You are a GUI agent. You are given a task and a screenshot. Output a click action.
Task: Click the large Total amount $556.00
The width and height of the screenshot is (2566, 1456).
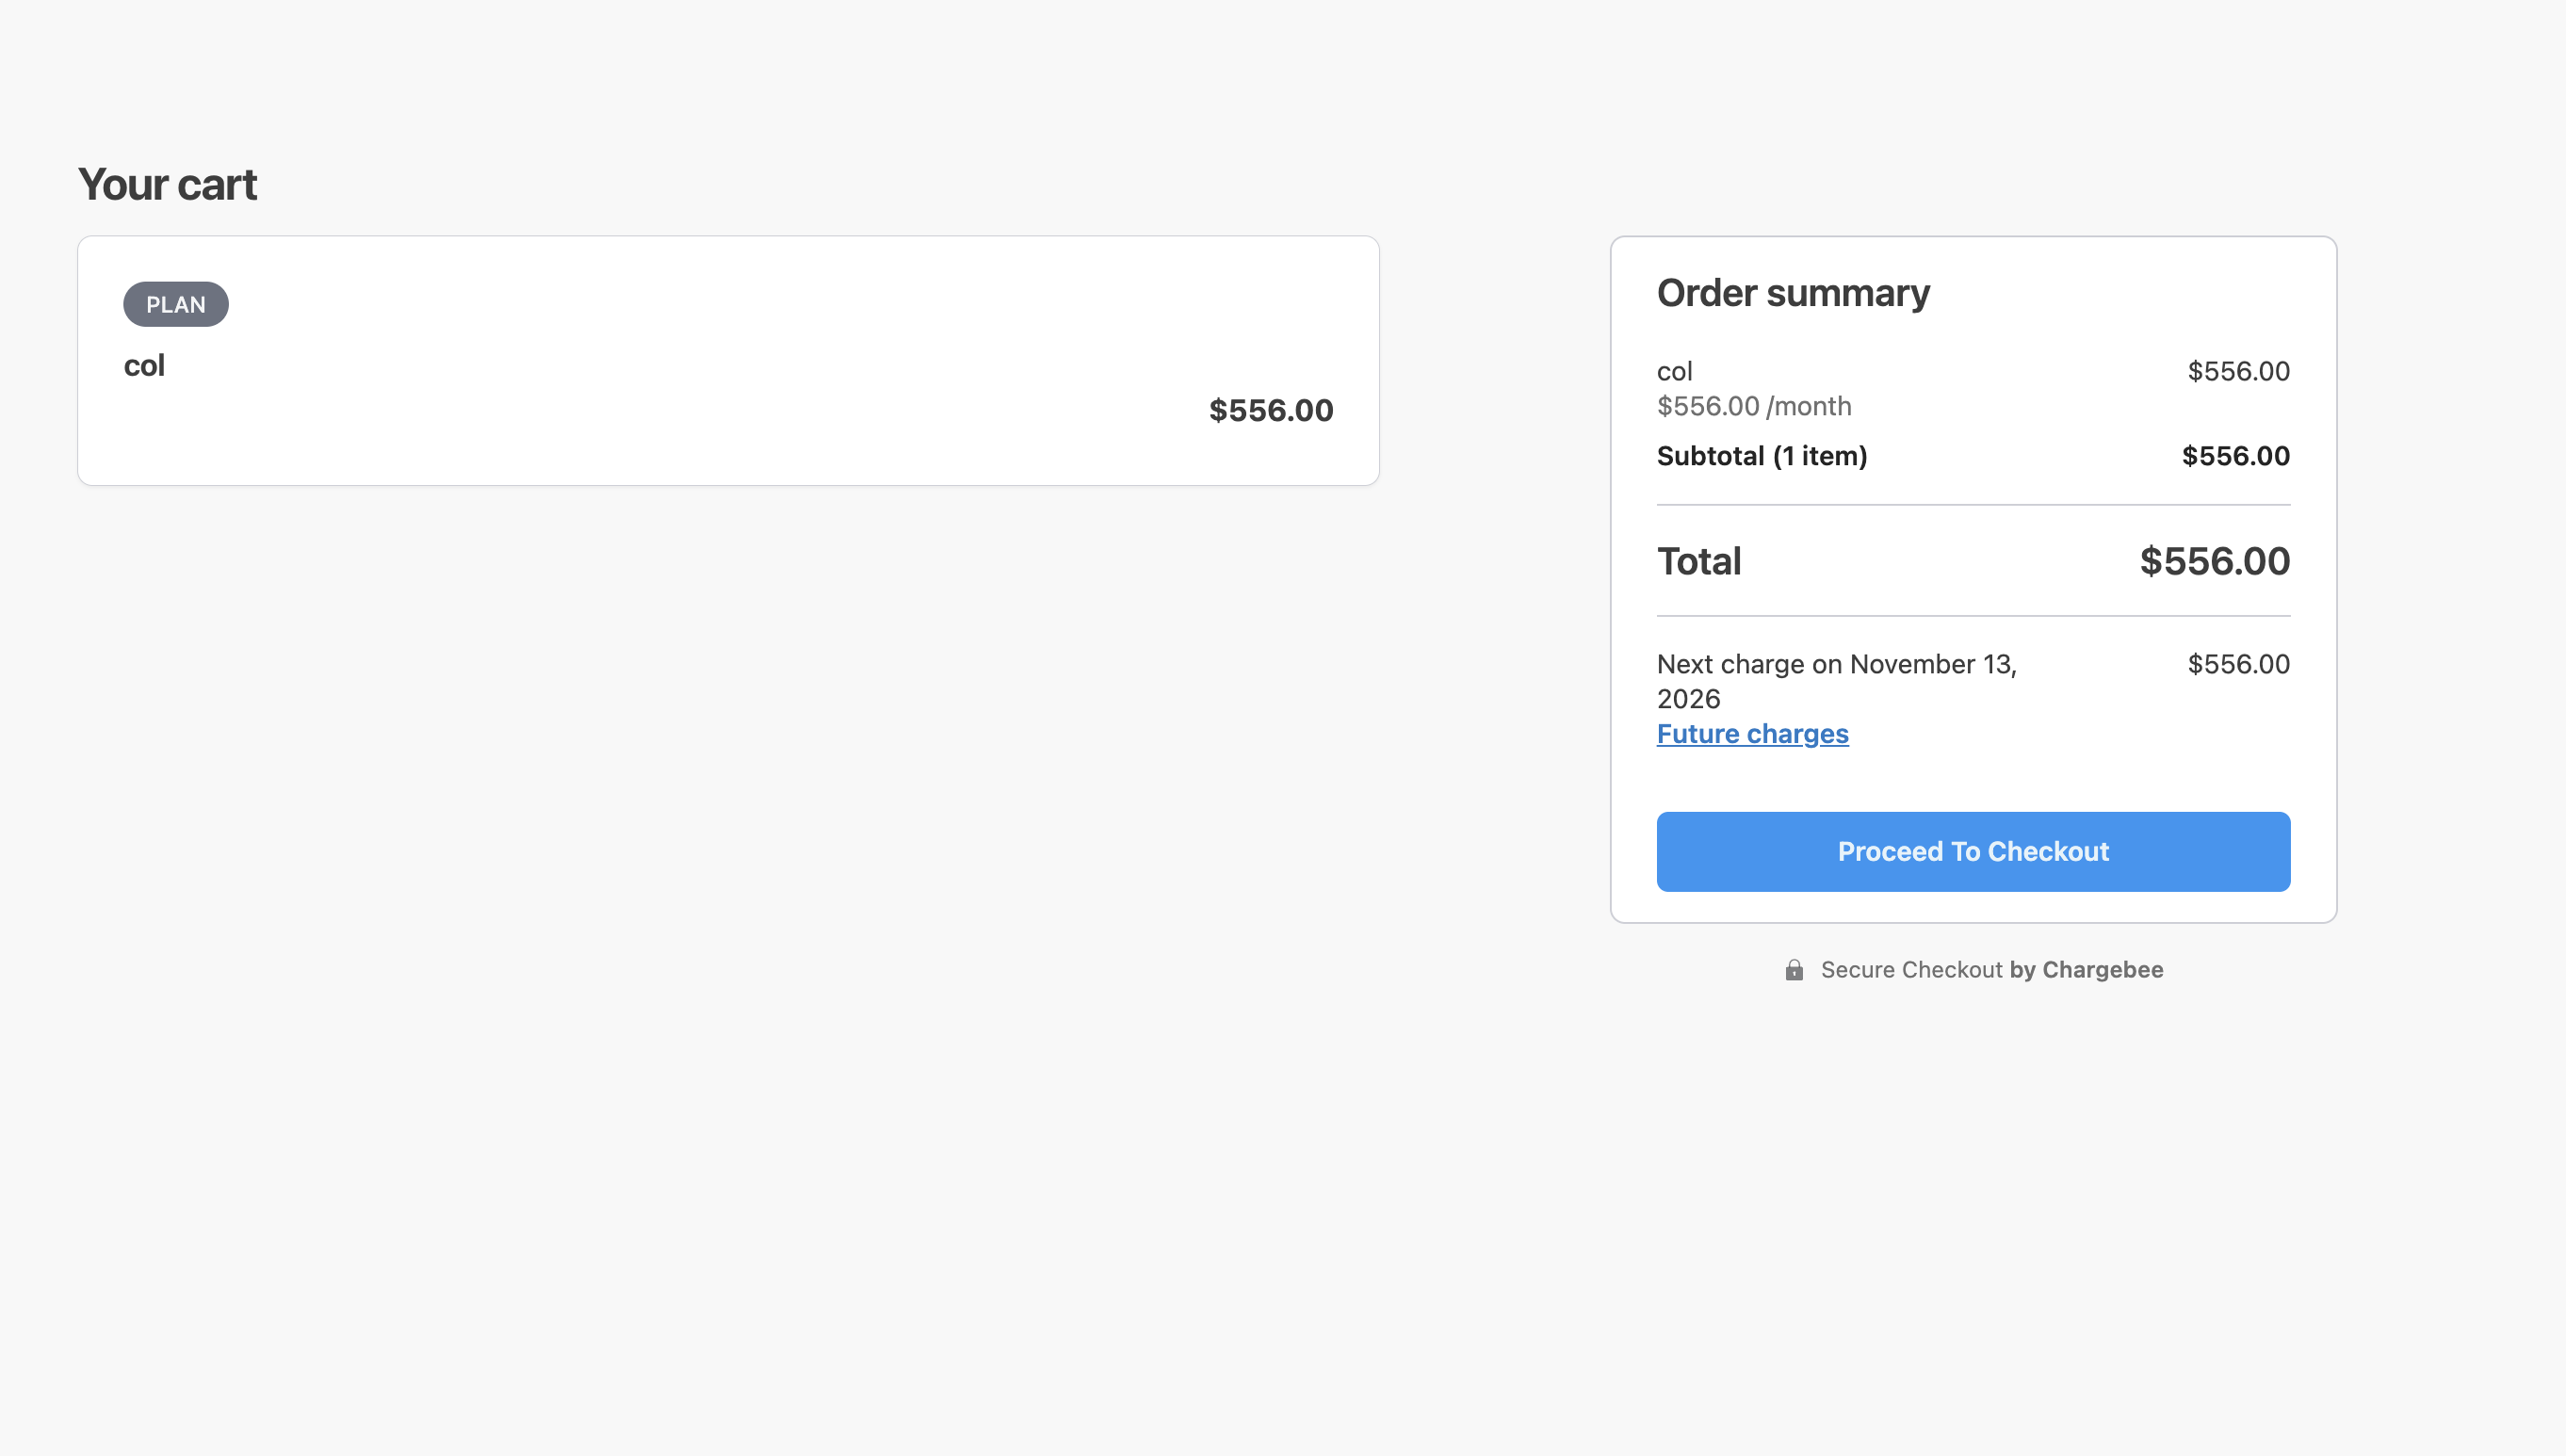tap(2214, 561)
